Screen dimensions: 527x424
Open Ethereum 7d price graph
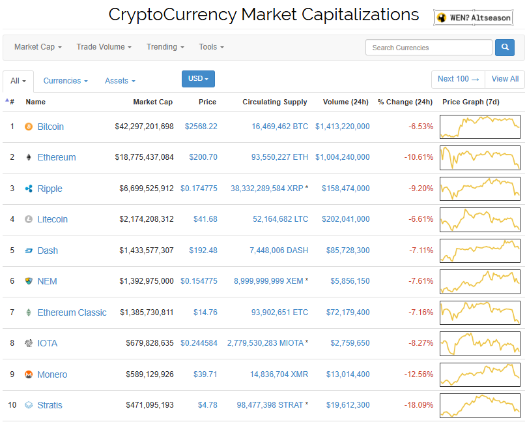tap(480, 157)
